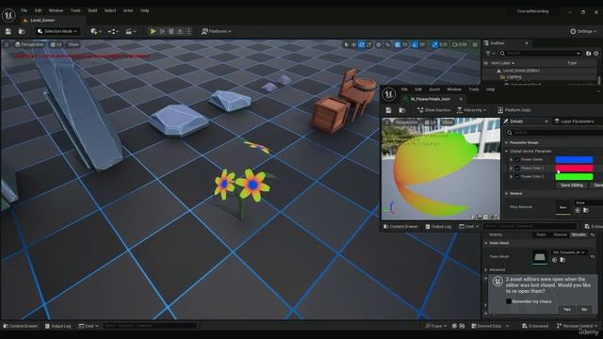
Task: Toggle grid snapping in the viewport toolbar
Action: coord(398,45)
